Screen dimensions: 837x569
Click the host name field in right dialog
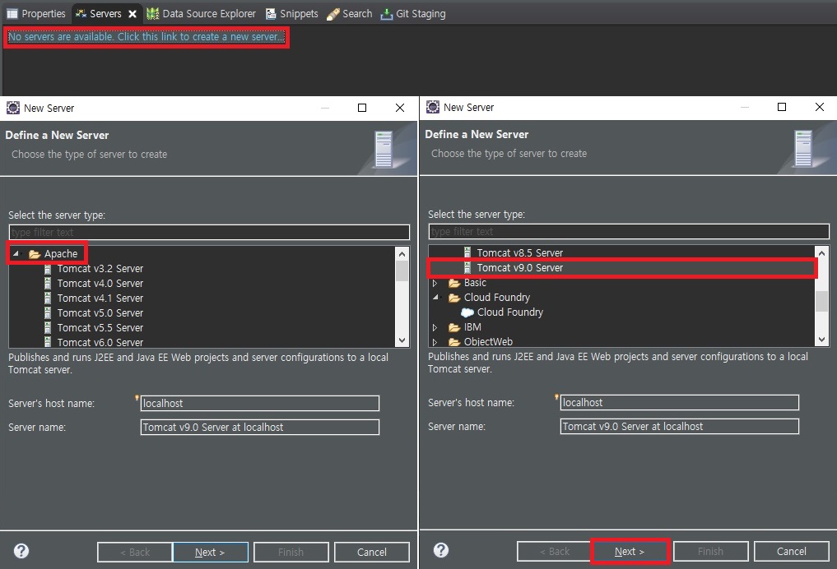click(x=680, y=403)
